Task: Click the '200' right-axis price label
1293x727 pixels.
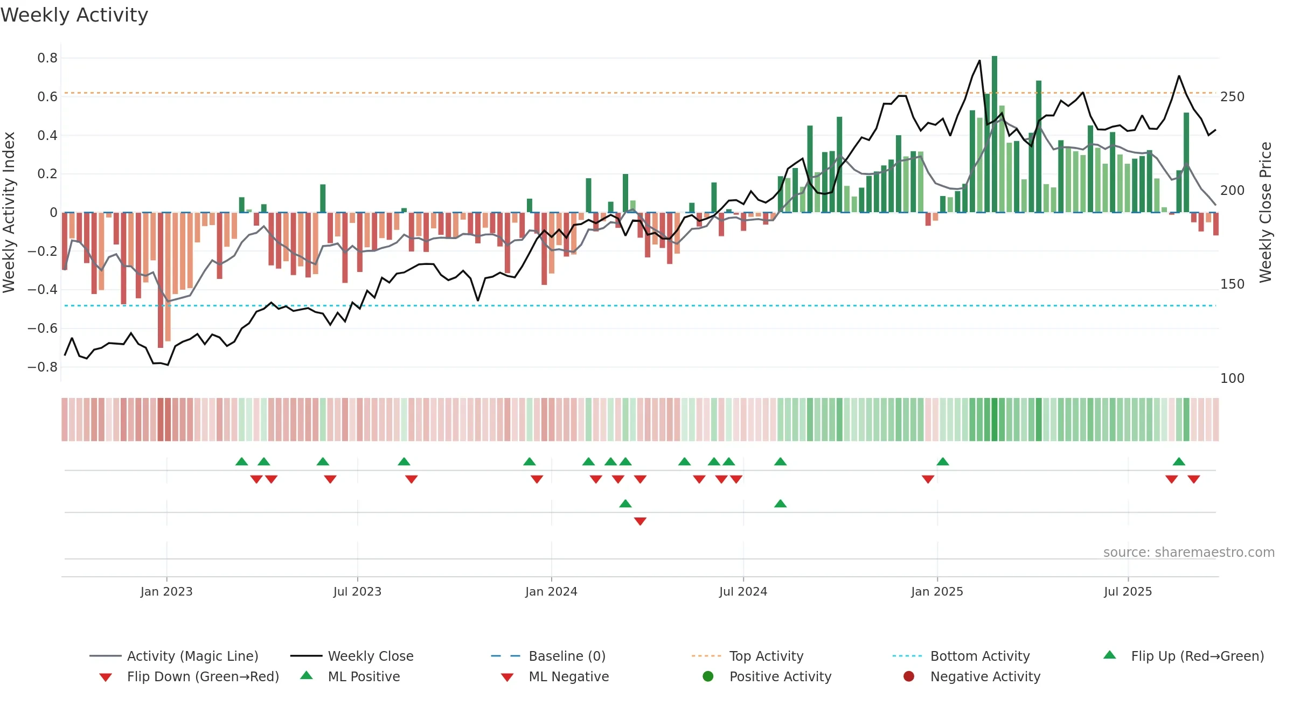Action: [1233, 191]
